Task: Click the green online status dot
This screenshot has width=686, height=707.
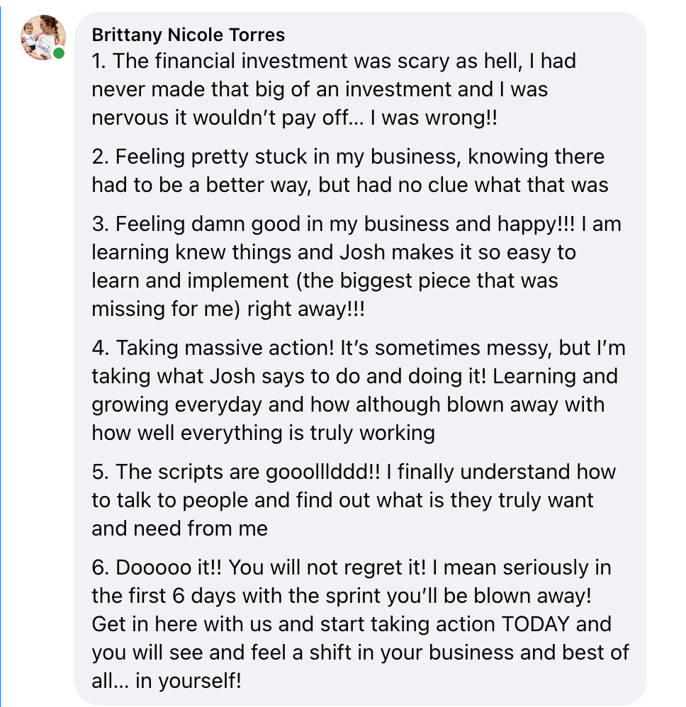Action: pyautogui.click(x=59, y=54)
